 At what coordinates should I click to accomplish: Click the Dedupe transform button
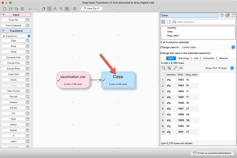[14, 102]
